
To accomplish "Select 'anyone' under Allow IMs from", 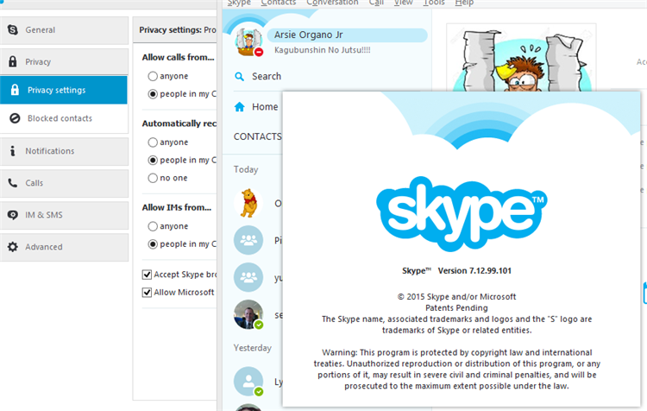I will (153, 226).
